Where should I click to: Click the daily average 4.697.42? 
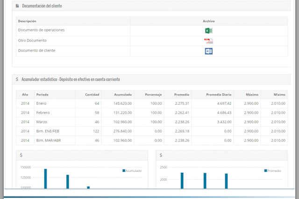coord(224,103)
